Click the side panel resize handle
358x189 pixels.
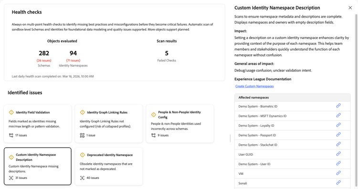tap(230, 138)
